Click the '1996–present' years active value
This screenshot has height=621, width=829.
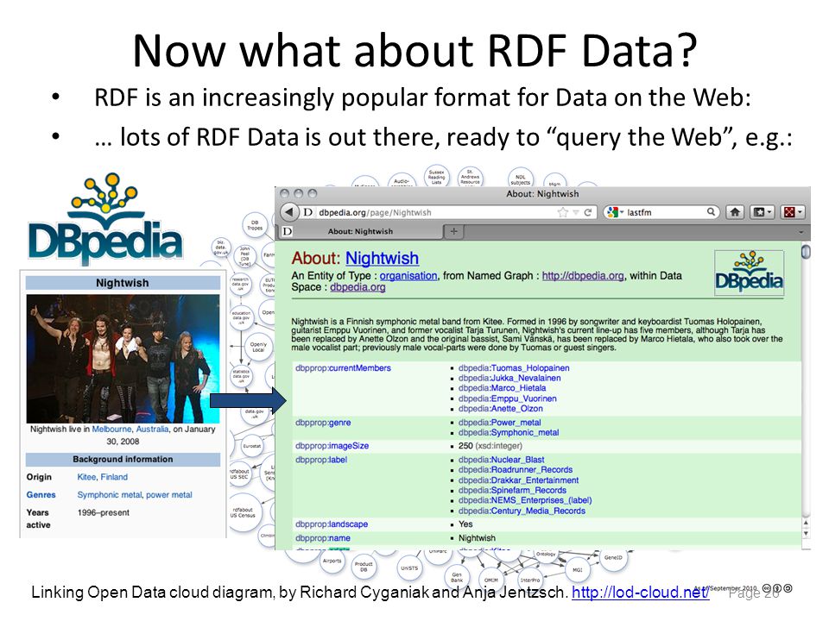103,512
